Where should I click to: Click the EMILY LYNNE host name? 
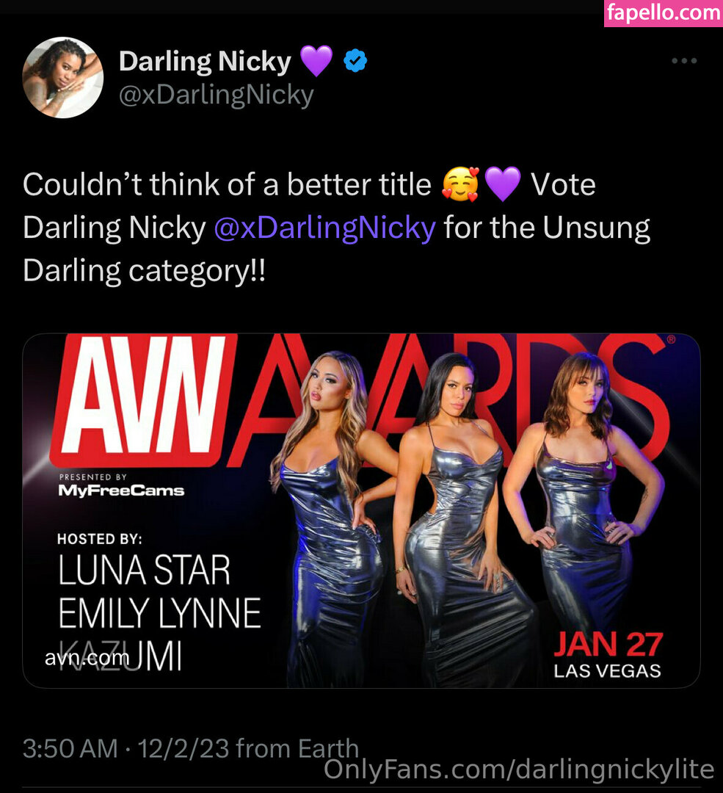(160, 613)
